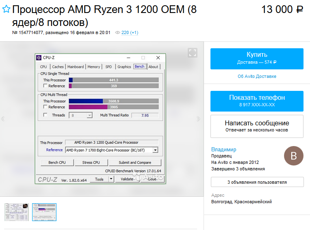This screenshot has width=310, height=230.
Task: Click seller avatar with letter B
Action: (x=294, y=156)
